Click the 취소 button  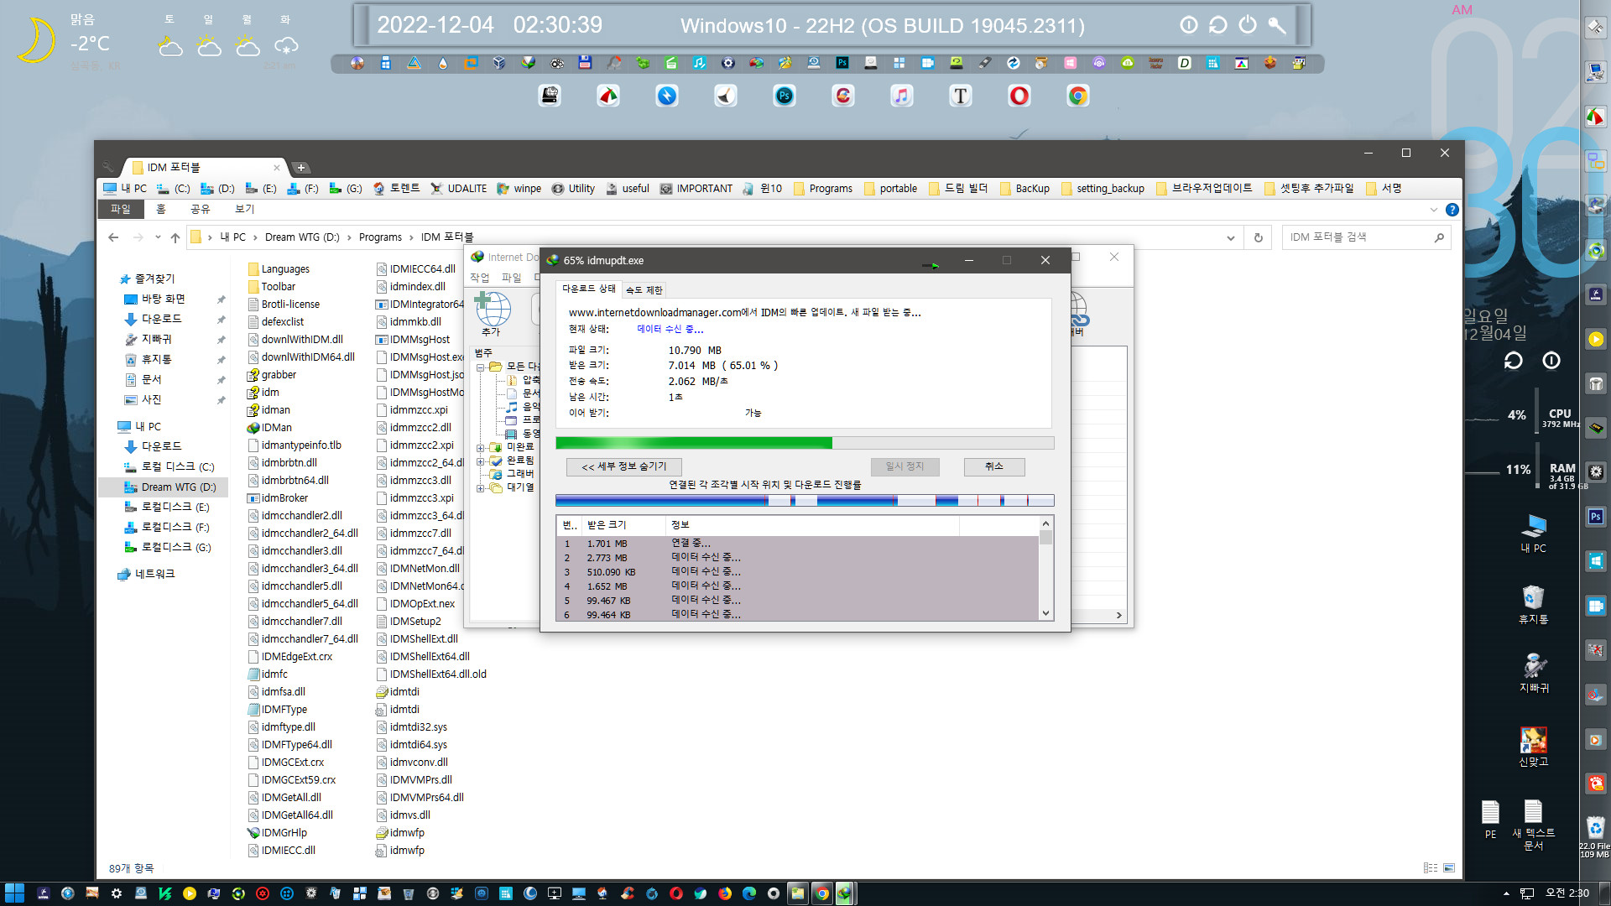click(994, 466)
